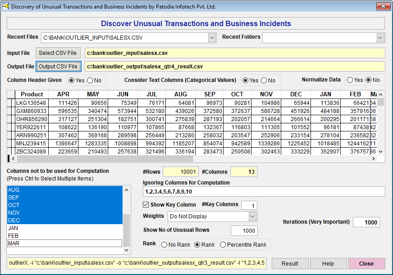
Task: Open the Weights dropdown
Action: 252,216
